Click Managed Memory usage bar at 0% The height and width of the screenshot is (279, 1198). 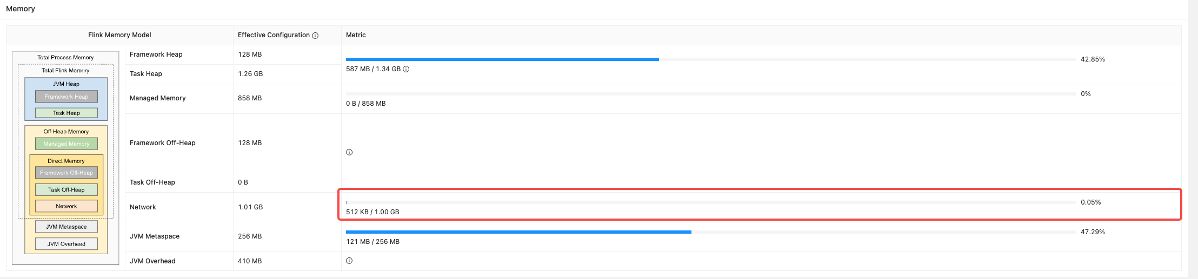[710, 94]
